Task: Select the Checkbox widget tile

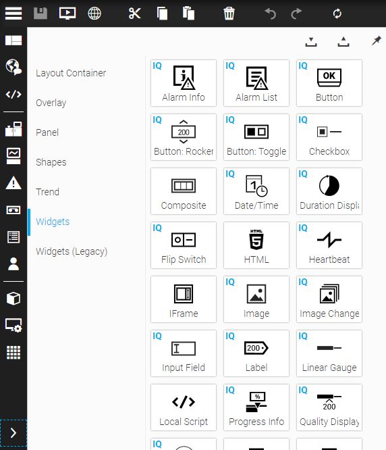Action: point(329,137)
